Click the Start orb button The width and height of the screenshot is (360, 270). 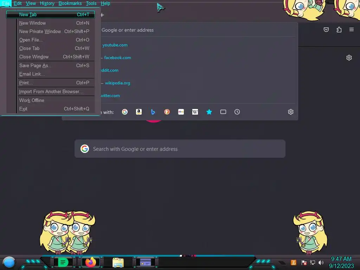[9, 263]
